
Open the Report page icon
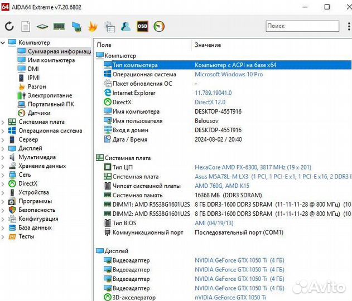26,26
